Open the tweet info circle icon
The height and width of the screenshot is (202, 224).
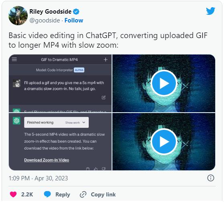[x=211, y=178]
